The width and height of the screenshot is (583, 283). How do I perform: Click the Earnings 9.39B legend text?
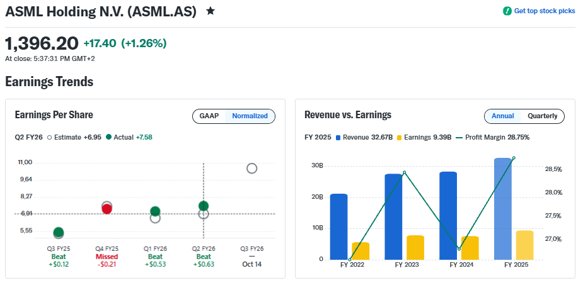point(427,137)
